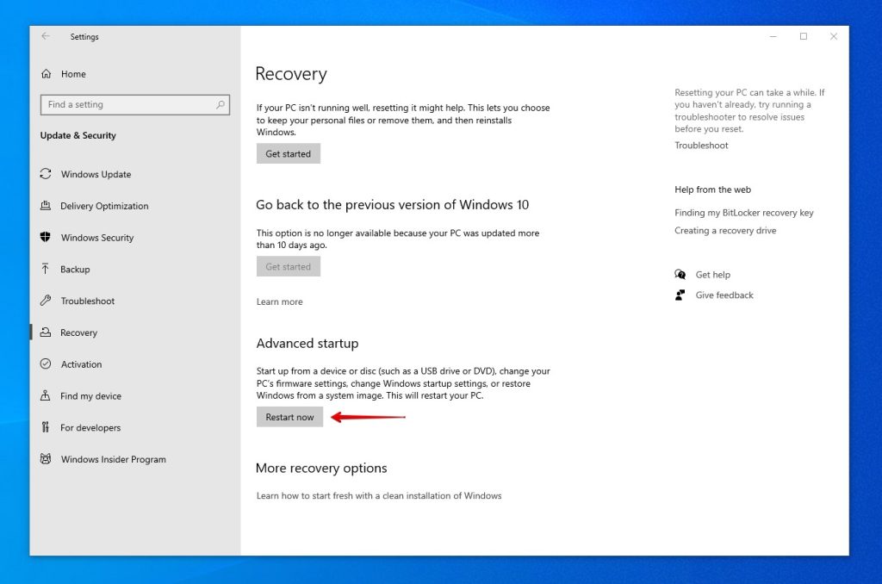This screenshot has height=584, width=882.
Task: Click the Find a setting search box
Action: point(135,104)
